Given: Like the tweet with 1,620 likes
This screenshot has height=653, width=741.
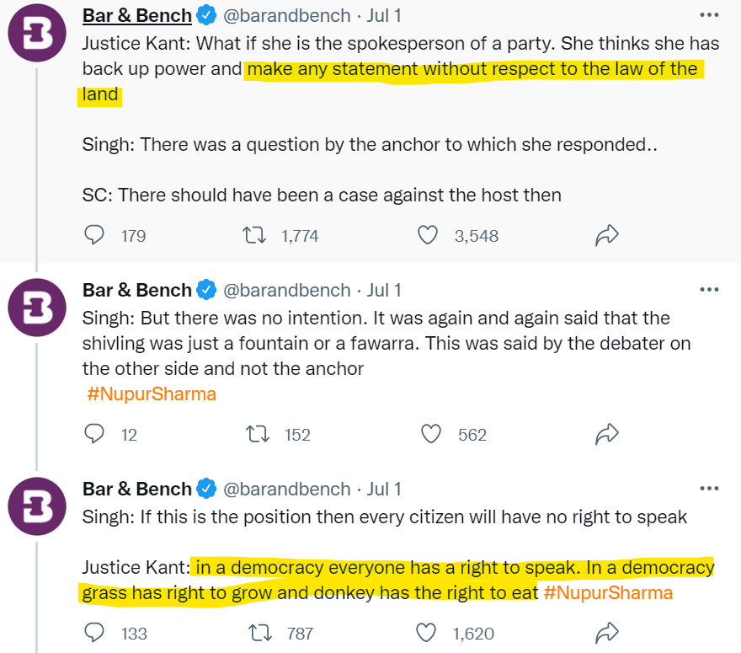Looking at the screenshot, I should [429, 633].
